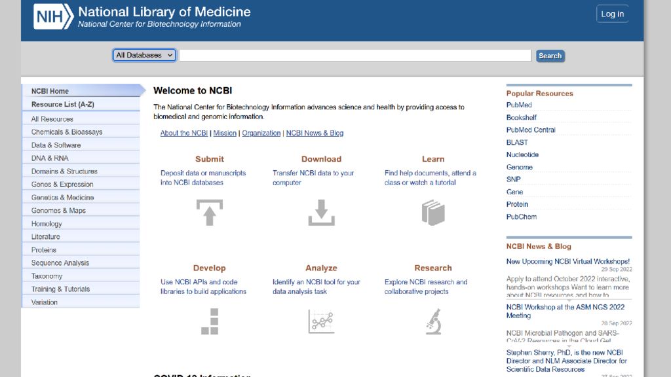The width and height of the screenshot is (671, 377).
Task: Open Genome in Popular Resources
Action: (520, 167)
